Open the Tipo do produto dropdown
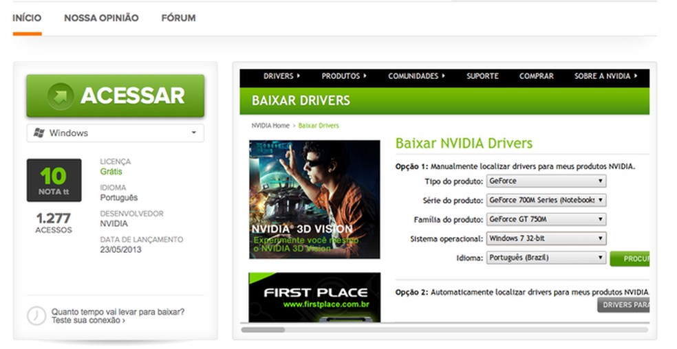This screenshot has height=349, width=677. click(546, 181)
